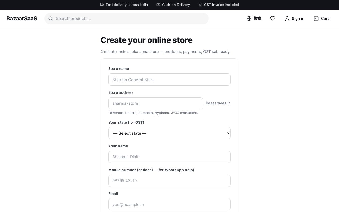This screenshot has height=212, width=339.
Task: Click 'Create your online store' heading
Action: click(146, 40)
